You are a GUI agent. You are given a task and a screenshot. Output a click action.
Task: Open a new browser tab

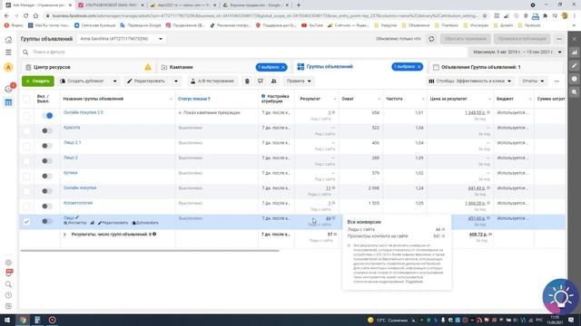(x=299, y=5)
